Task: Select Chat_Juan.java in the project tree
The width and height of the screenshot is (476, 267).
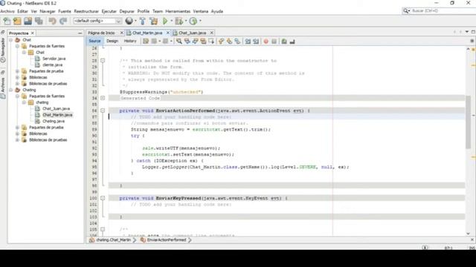Action: 56,108
